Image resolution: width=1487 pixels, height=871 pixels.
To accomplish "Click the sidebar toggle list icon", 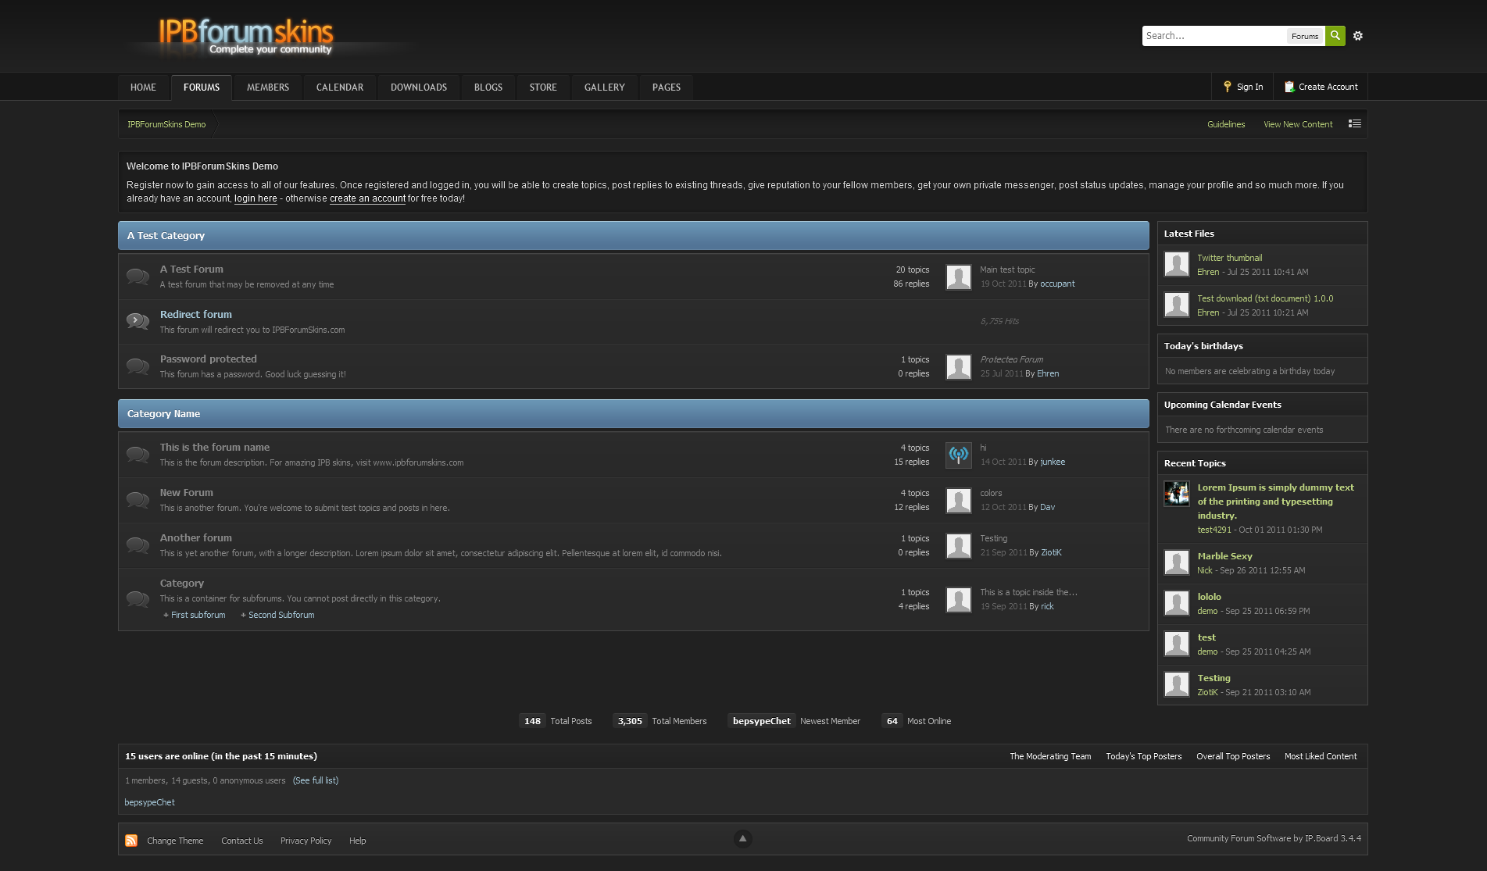I will point(1355,124).
